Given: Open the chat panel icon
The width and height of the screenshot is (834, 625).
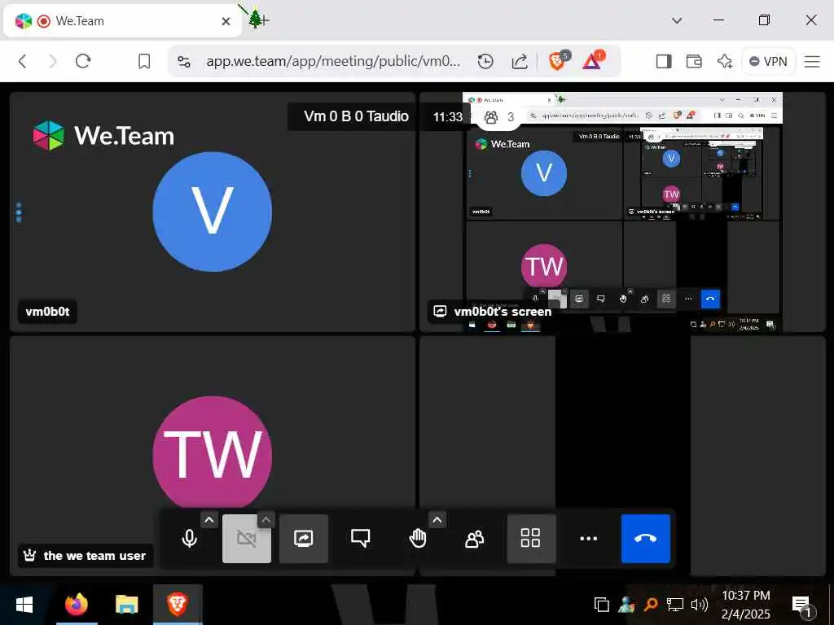Looking at the screenshot, I should pyautogui.click(x=360, y=539).
